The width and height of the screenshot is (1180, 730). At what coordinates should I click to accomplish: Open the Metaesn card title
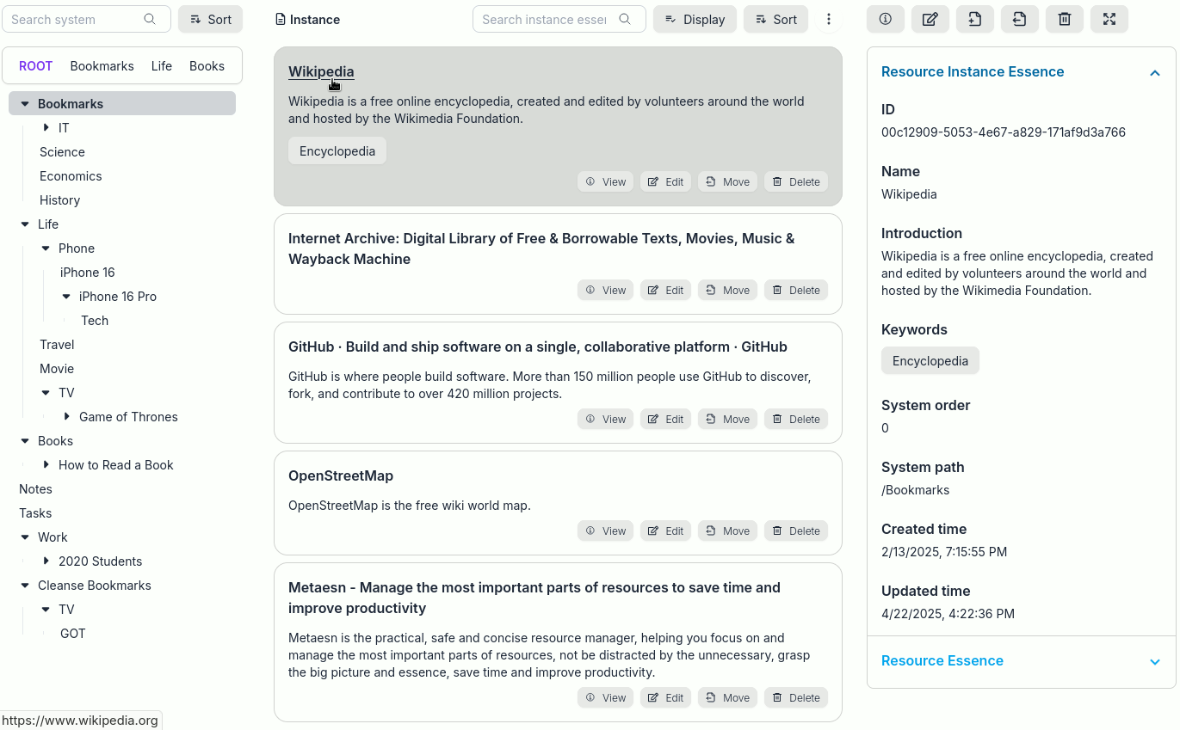[534, 598]
